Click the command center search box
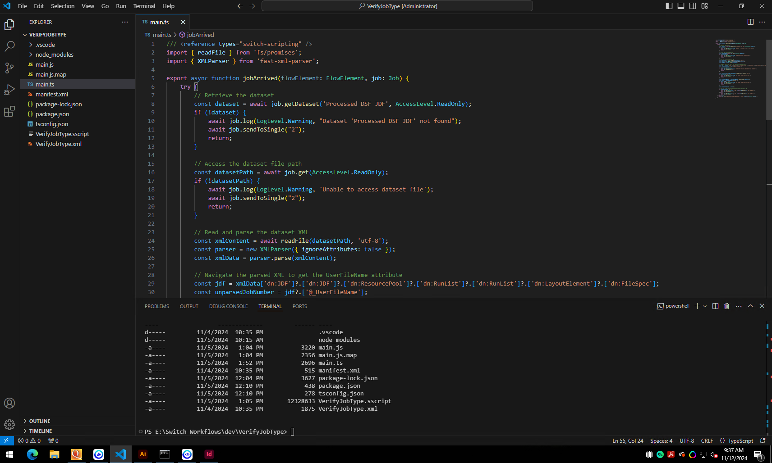Viewport: 772px width, 463px height. [x=397, y=6]
